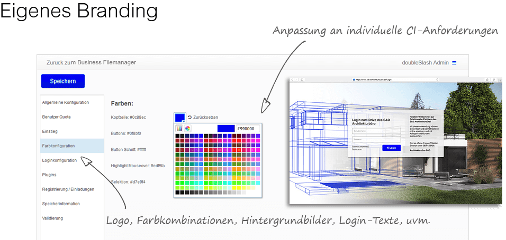Click the Benutzername field on login form

click(376, 131)
